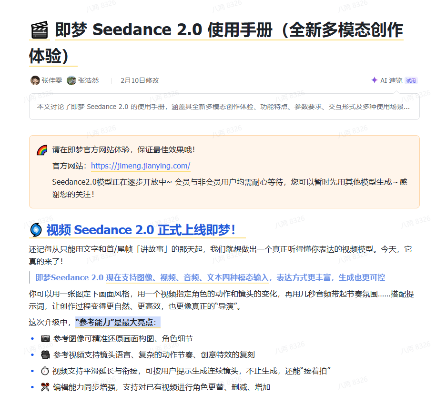Click the scissors emoji in the 编辑能力 bullet
Screen dimensions: 436x394
(x=45, y=387)
